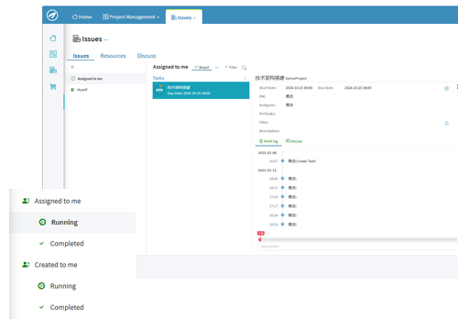458x330 pixels.
Task: Open the dashboard grid icon in sidebar
Action: pos(53,54)
